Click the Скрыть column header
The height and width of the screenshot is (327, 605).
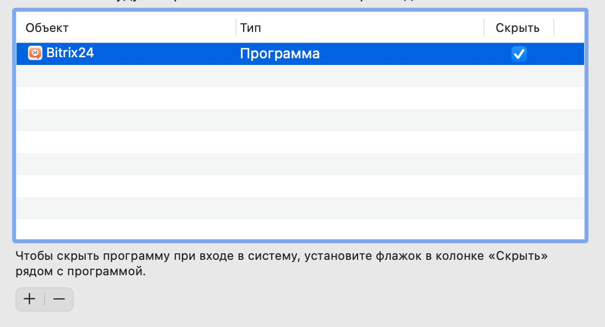click(517, 28)
